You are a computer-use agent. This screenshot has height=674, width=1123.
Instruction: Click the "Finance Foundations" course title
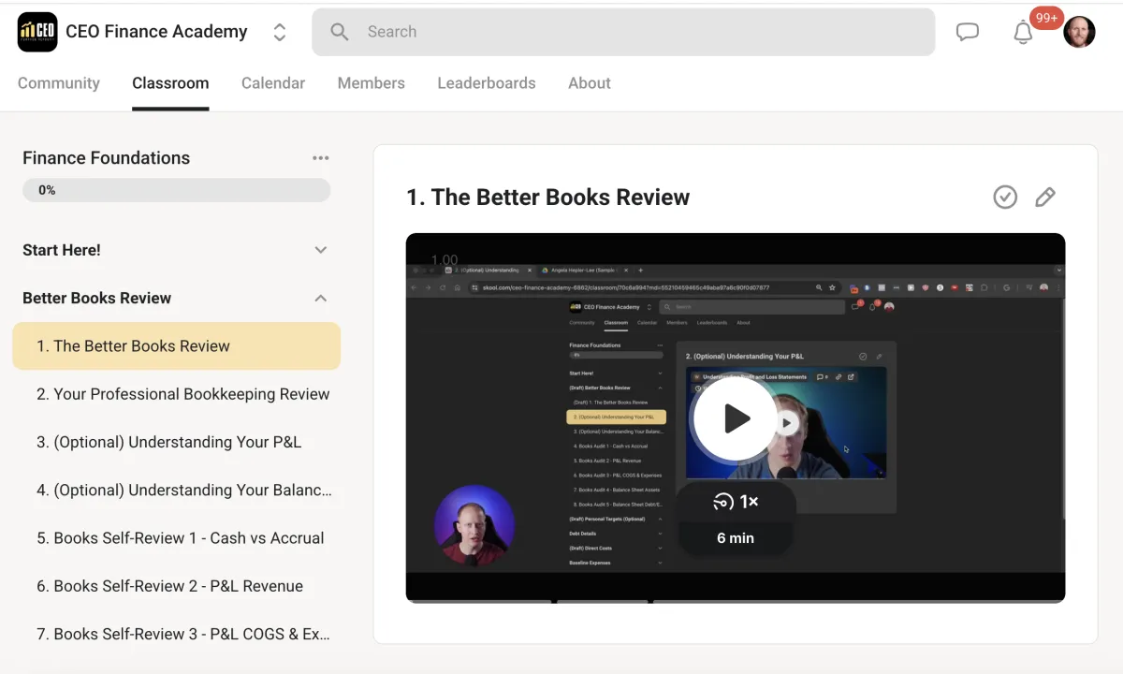(x=107, y=158)
